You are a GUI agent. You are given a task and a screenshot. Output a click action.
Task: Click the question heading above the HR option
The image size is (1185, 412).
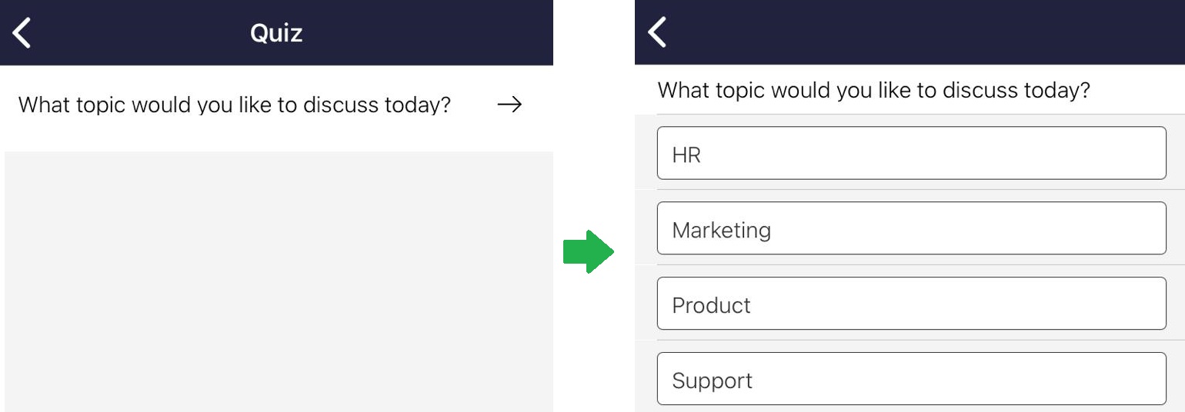click(x=873, y=91)
